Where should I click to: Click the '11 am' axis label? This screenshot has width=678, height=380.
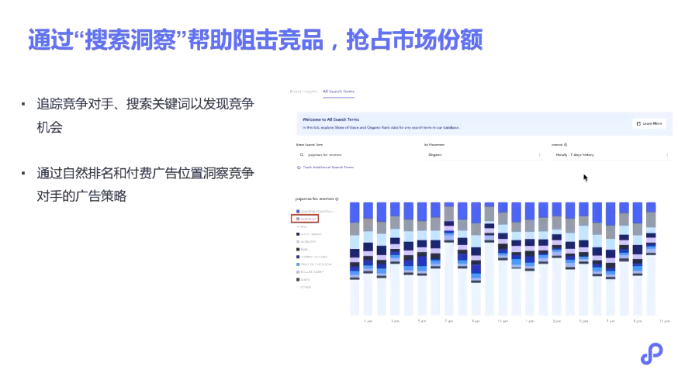pos(503,321)
